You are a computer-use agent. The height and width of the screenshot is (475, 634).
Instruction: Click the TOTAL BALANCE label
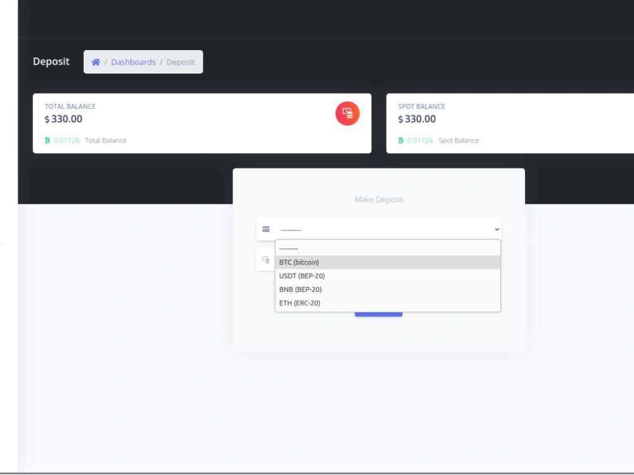coord(70,106)
